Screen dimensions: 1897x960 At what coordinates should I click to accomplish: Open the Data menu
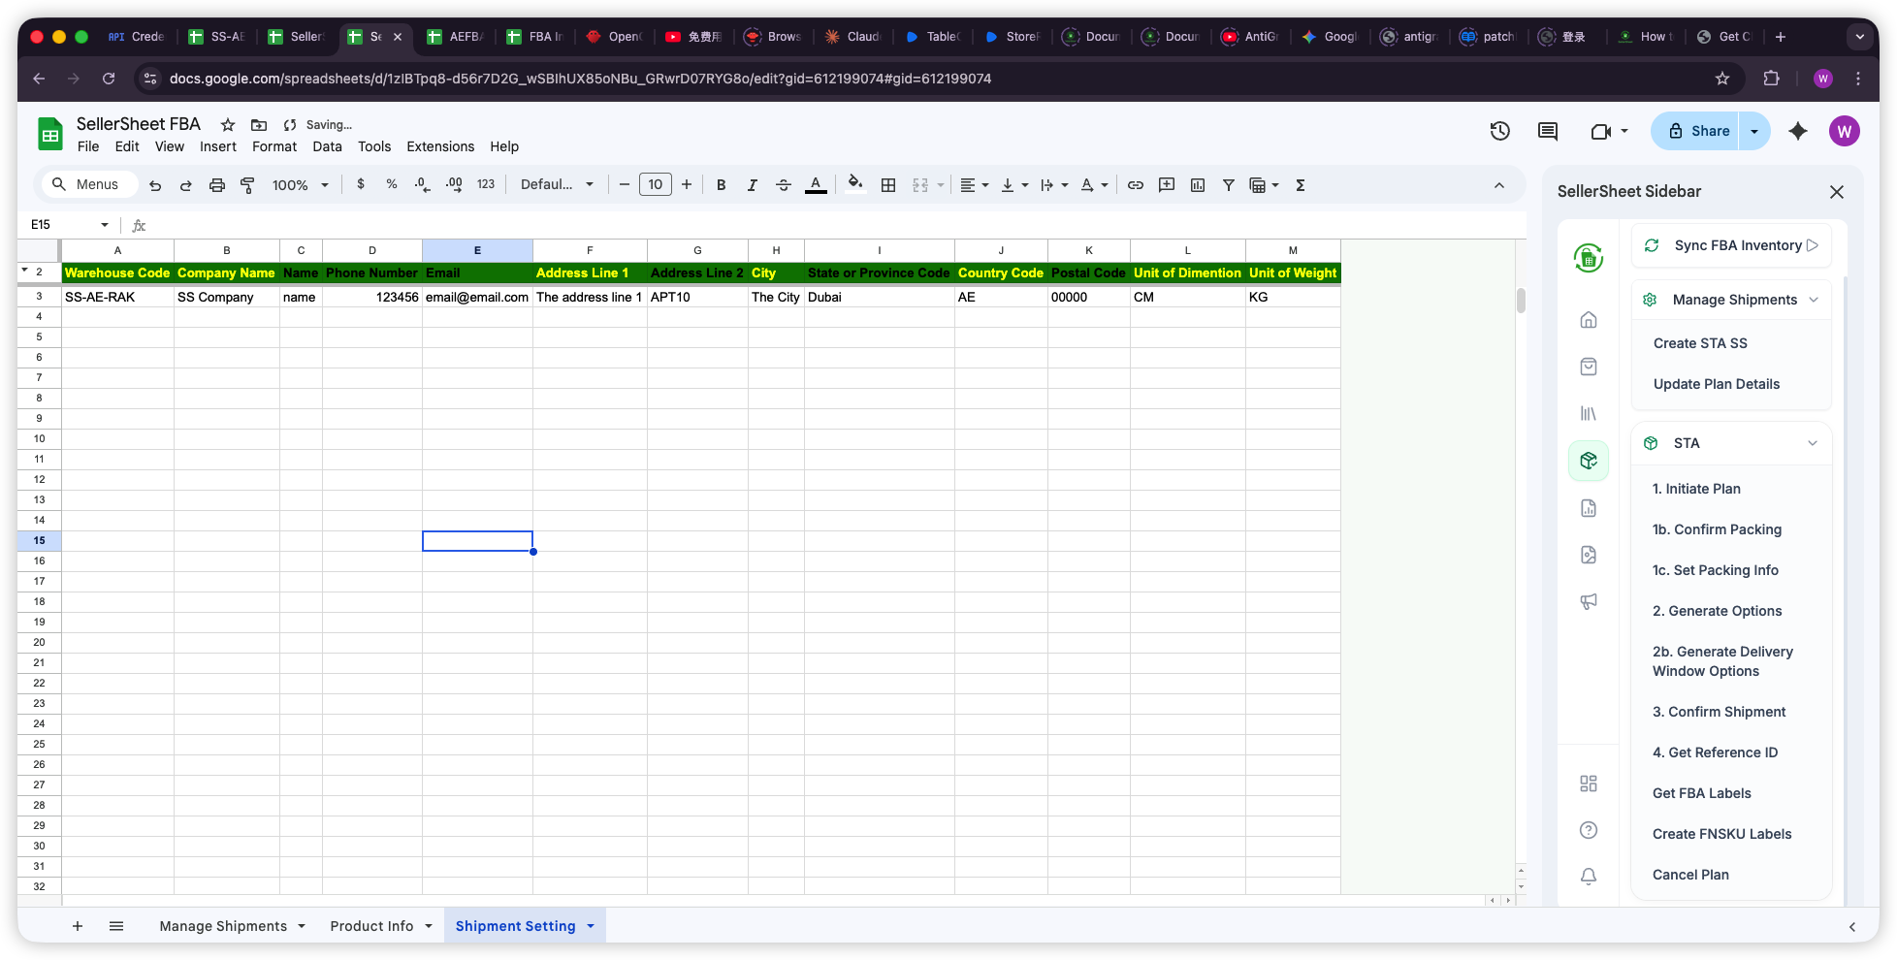(x=327, y=146)
